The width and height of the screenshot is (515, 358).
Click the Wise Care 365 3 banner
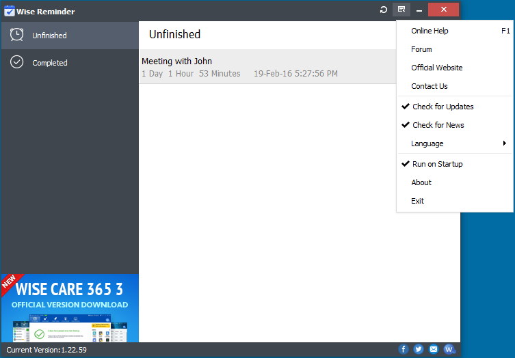click(70, 307)
